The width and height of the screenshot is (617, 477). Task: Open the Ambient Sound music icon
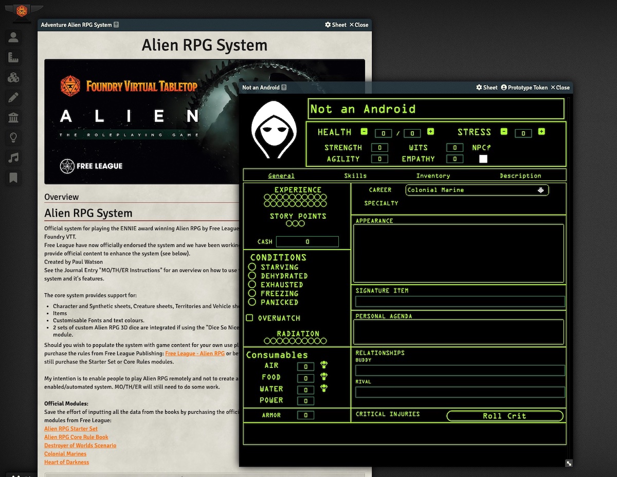pos(13,157)
